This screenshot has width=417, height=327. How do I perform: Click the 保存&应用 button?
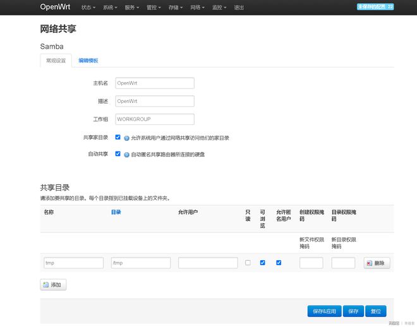[324, 311]
